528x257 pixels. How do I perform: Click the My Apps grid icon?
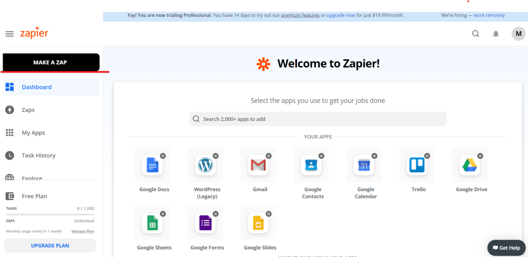click(10, 133)
